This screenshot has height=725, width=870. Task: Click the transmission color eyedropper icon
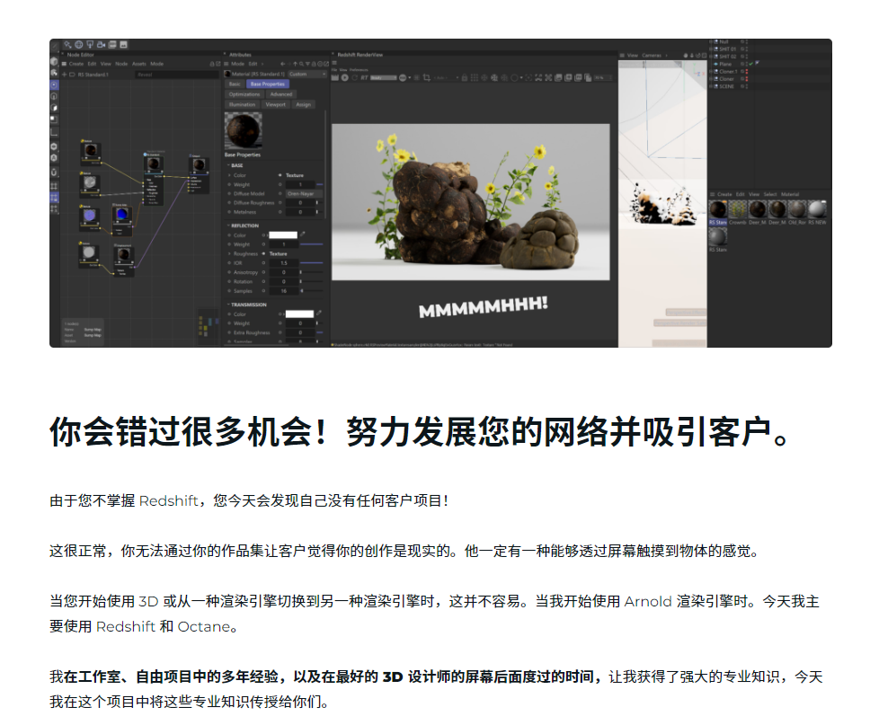pyautogui.click(x=319, y=314)
